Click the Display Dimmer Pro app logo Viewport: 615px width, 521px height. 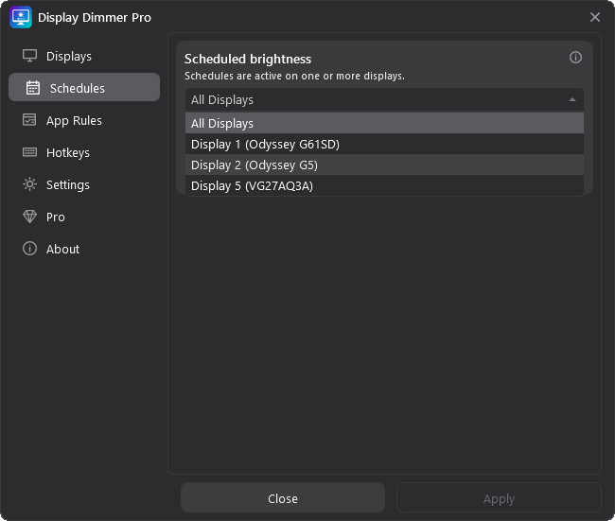[x=21, y=17]
